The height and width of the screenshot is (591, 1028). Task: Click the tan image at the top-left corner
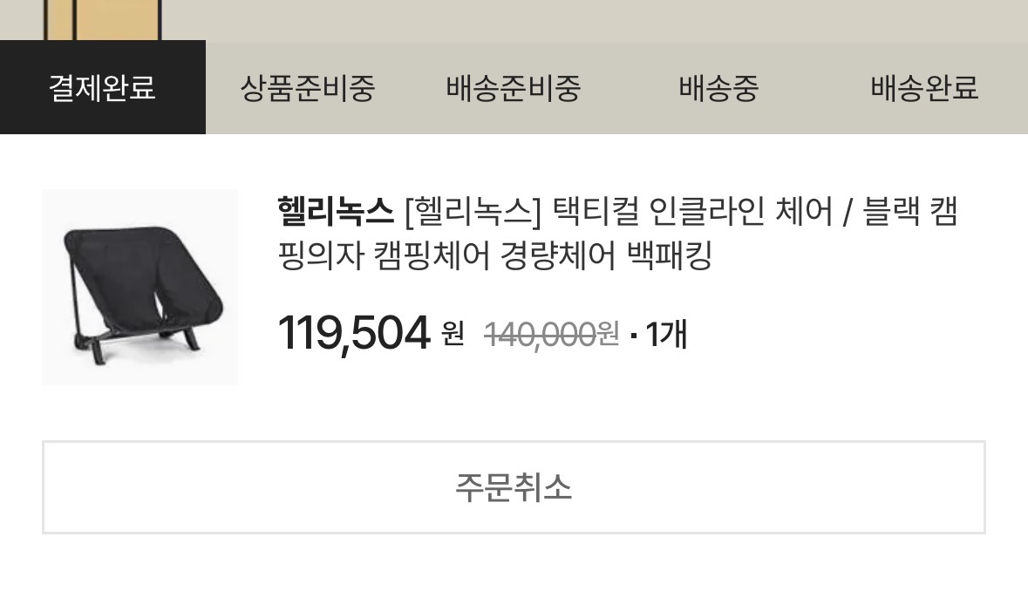102,20
